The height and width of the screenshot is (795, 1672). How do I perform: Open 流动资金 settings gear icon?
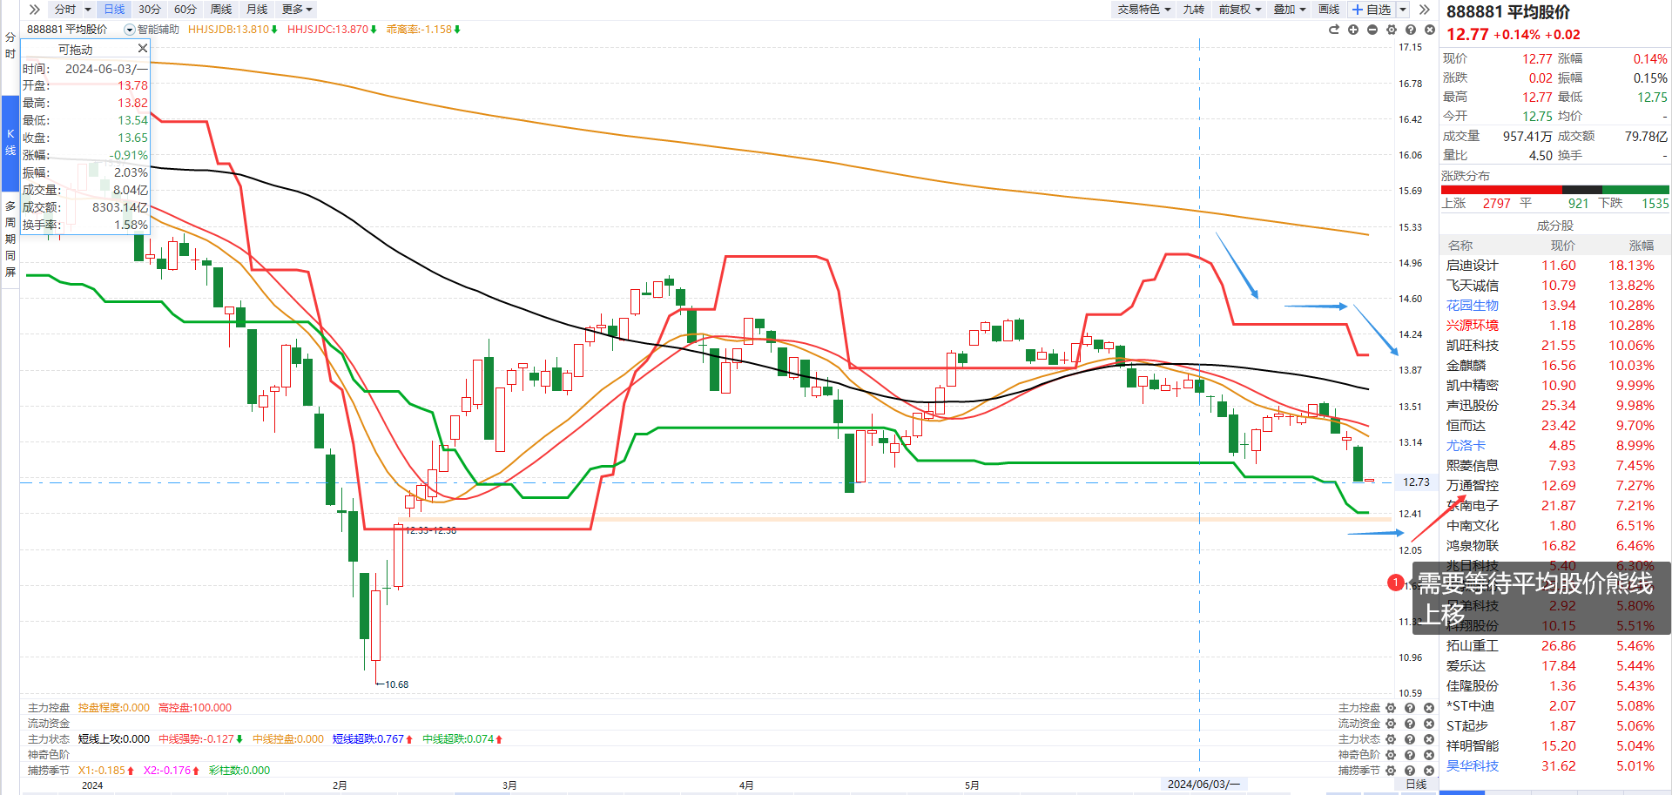click(x=1391, y=724)
